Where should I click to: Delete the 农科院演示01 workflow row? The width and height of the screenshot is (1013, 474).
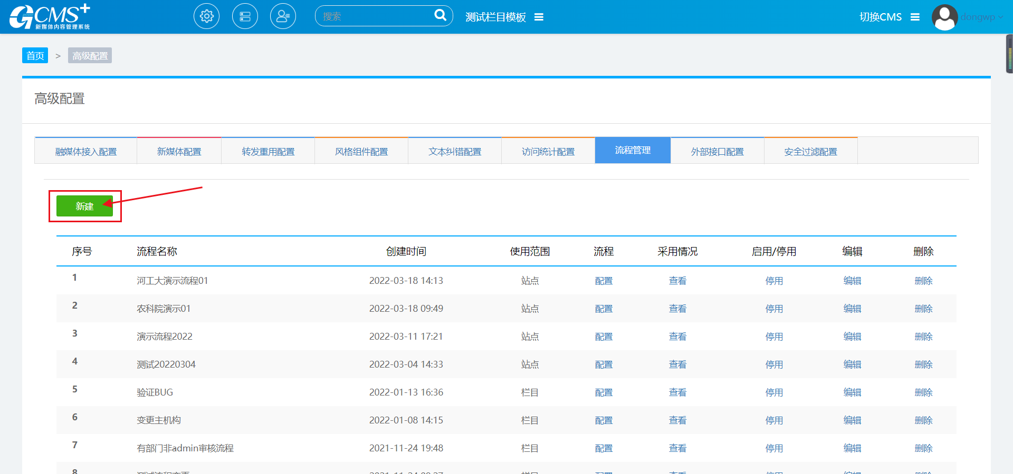point(923,309)
